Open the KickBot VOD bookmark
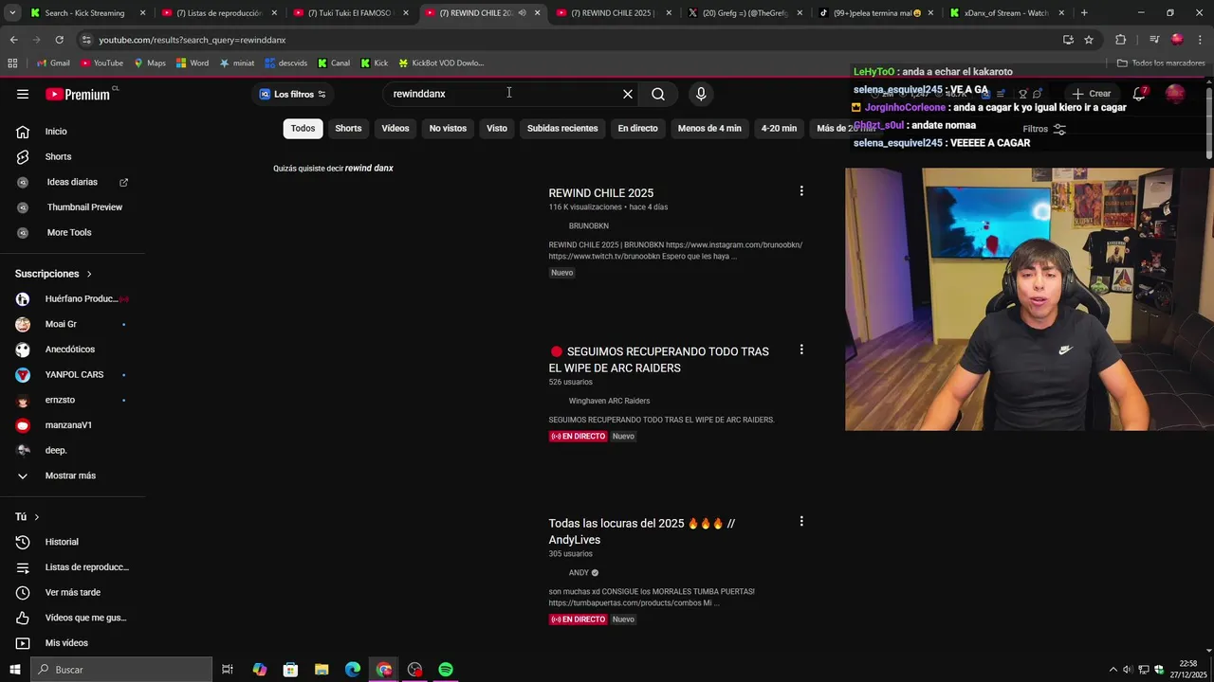 click(441, 63)
